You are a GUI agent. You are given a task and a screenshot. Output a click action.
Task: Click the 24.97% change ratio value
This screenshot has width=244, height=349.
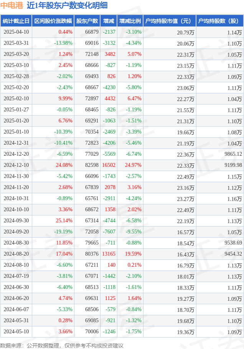coord(133,165)
